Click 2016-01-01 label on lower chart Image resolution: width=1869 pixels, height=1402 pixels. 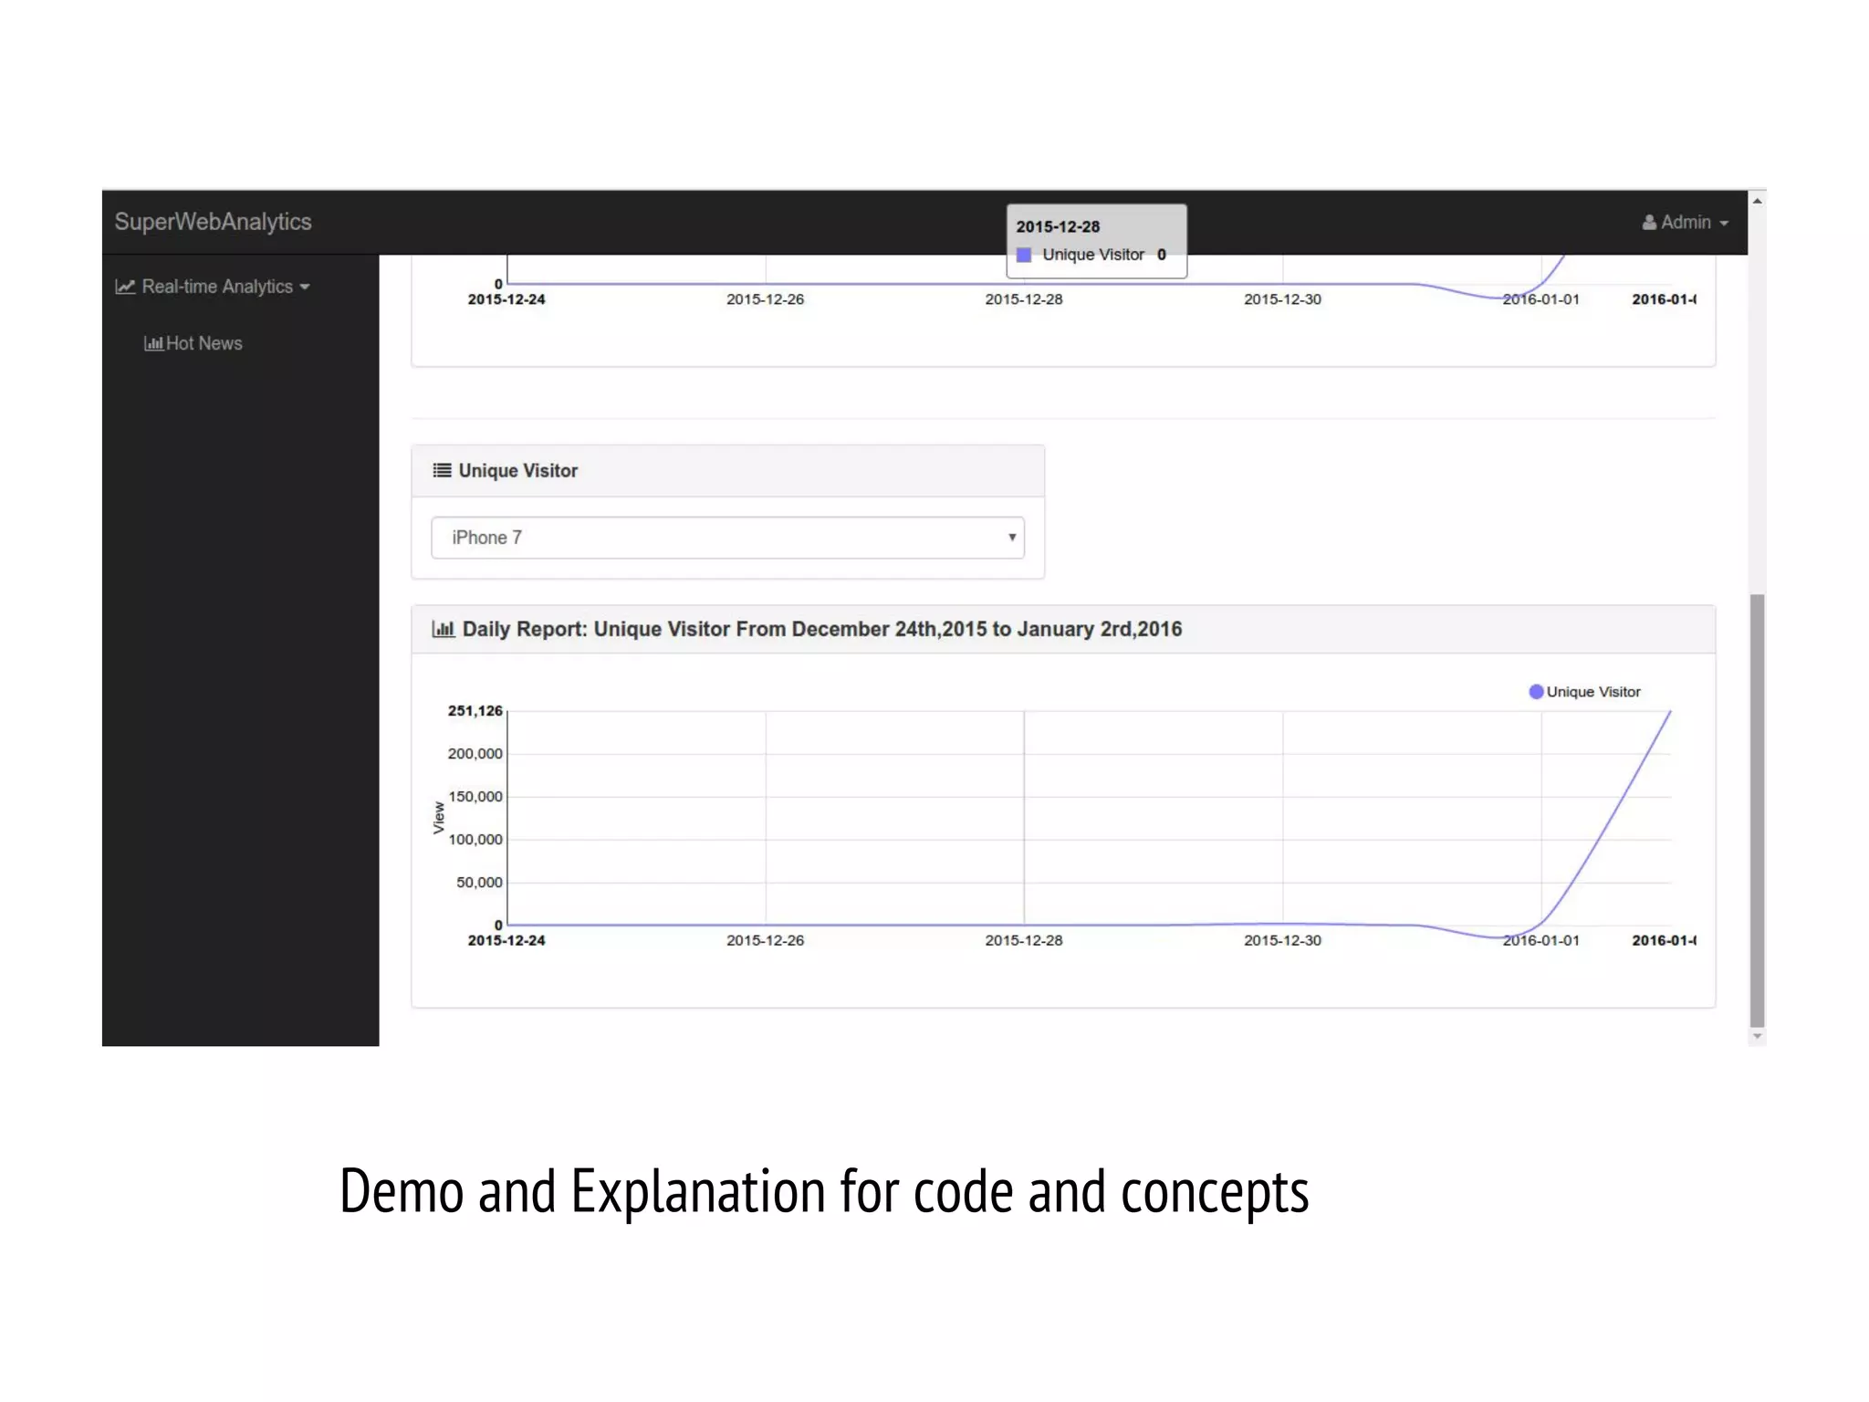pyautogui.click(x=1540, y=940)
